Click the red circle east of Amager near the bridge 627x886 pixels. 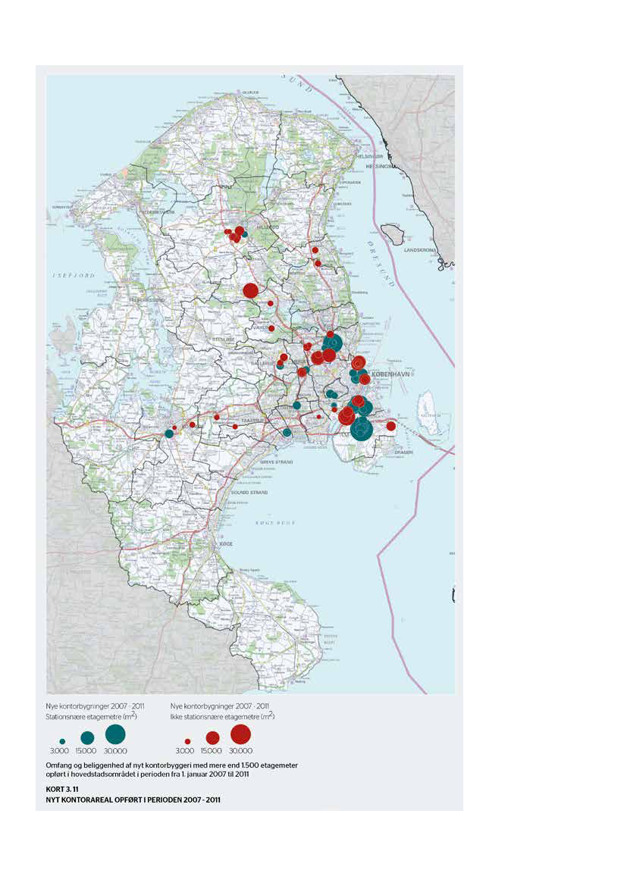[390, 426]
